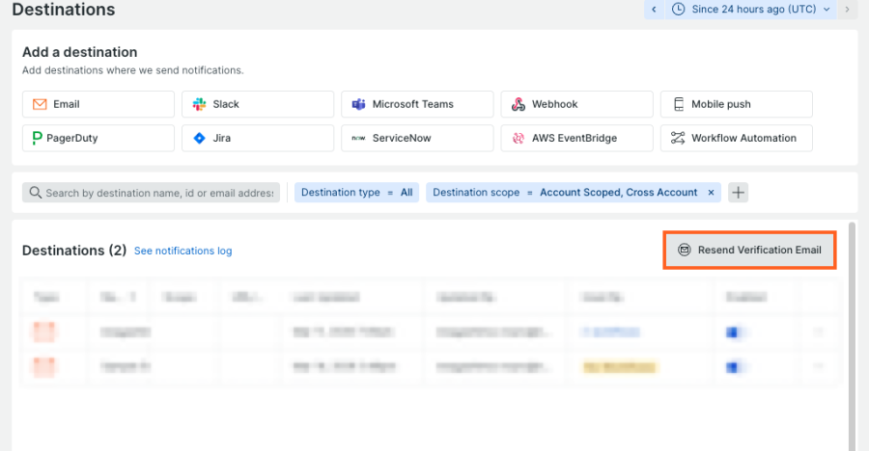Add a Workflow Automation destination
The image size is (869, 451).
pyautogui.click(x=737, y=138)
